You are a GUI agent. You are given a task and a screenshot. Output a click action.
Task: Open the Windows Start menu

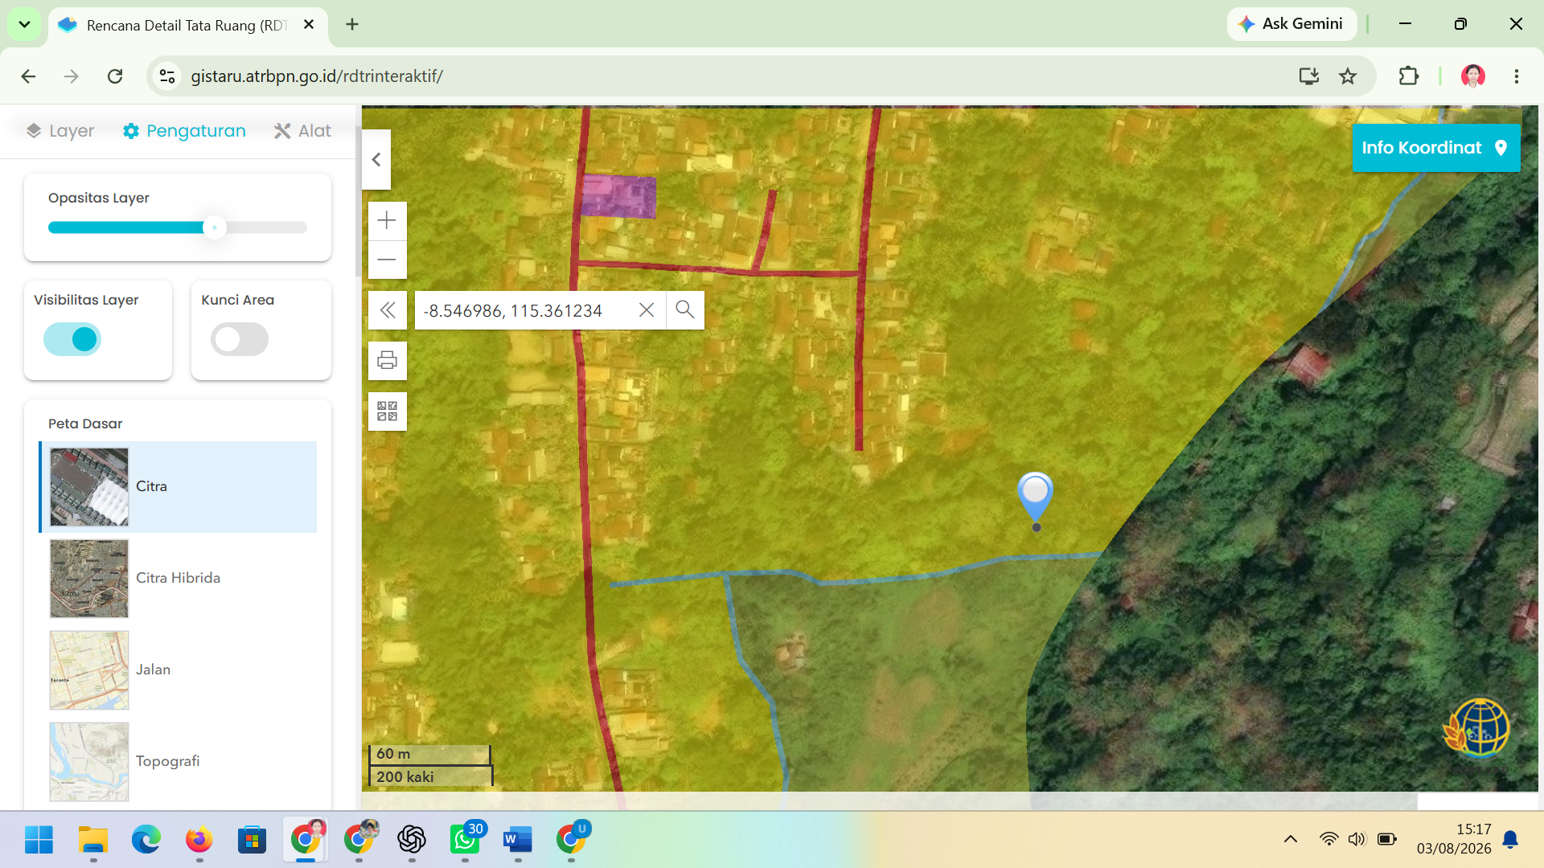coord(39,840)
